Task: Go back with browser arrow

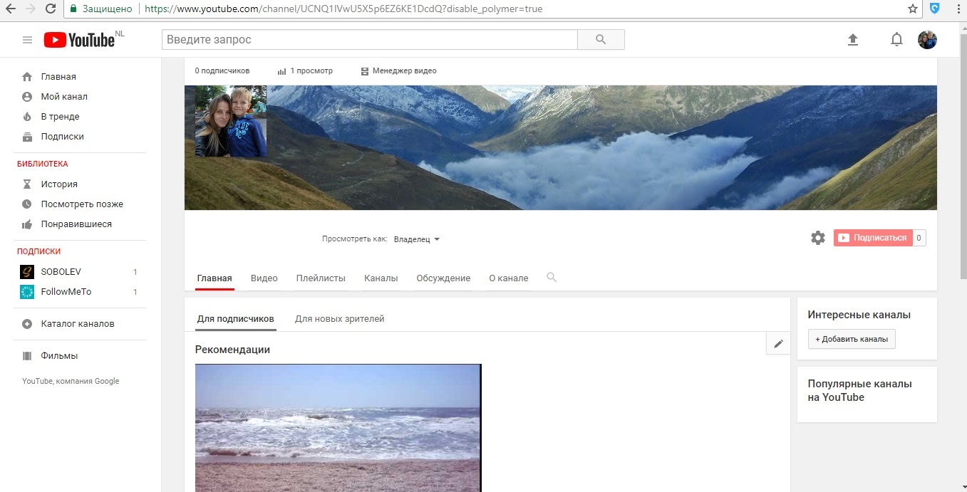Action: pos(11,9)
